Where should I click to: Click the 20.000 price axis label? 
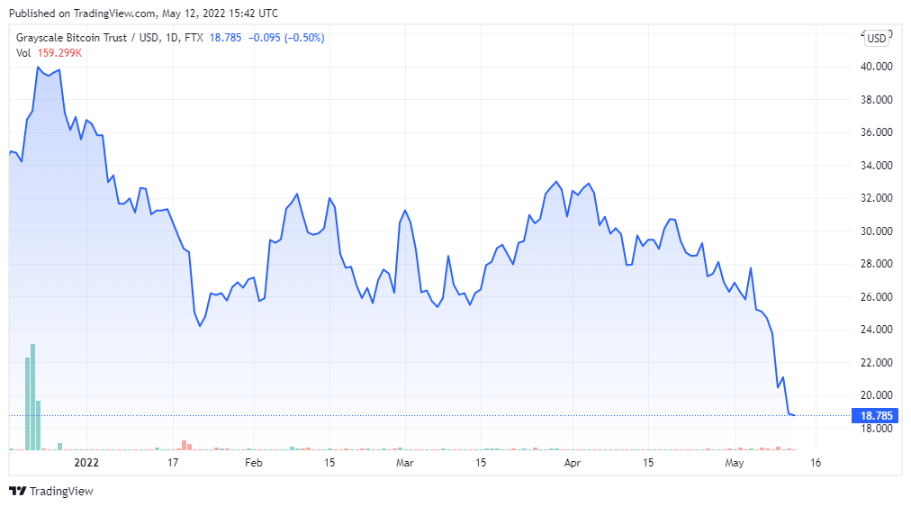[x=876, y=394]
